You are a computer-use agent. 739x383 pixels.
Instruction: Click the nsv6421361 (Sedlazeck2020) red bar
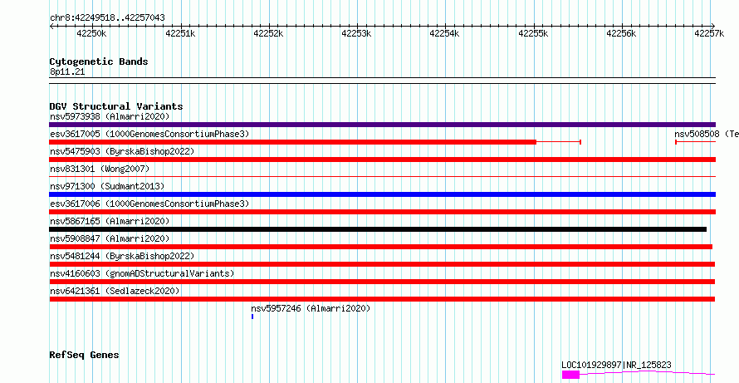[x=382, y=299]
